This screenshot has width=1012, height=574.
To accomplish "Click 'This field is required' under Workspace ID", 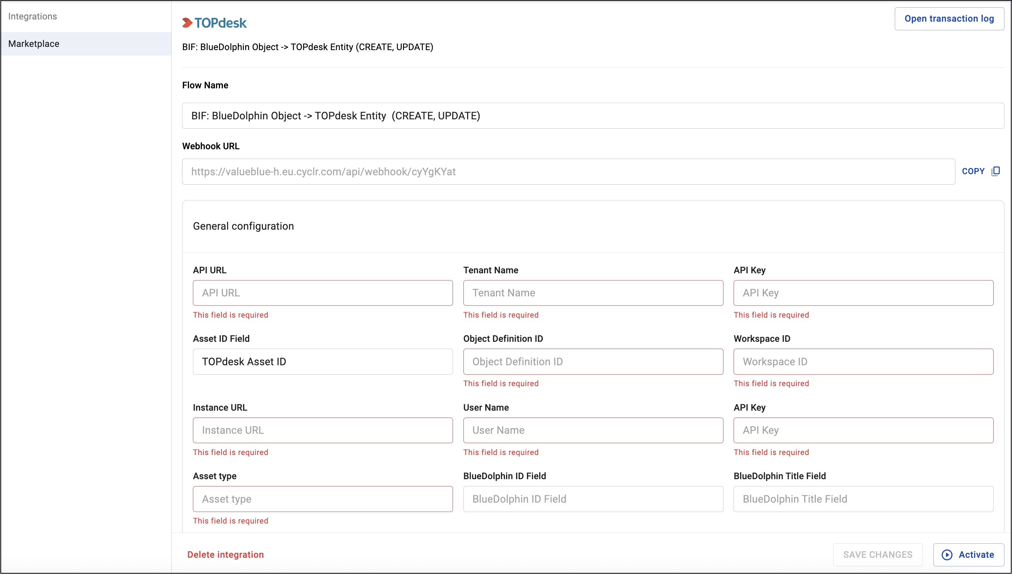I will (x=771, y=384).
